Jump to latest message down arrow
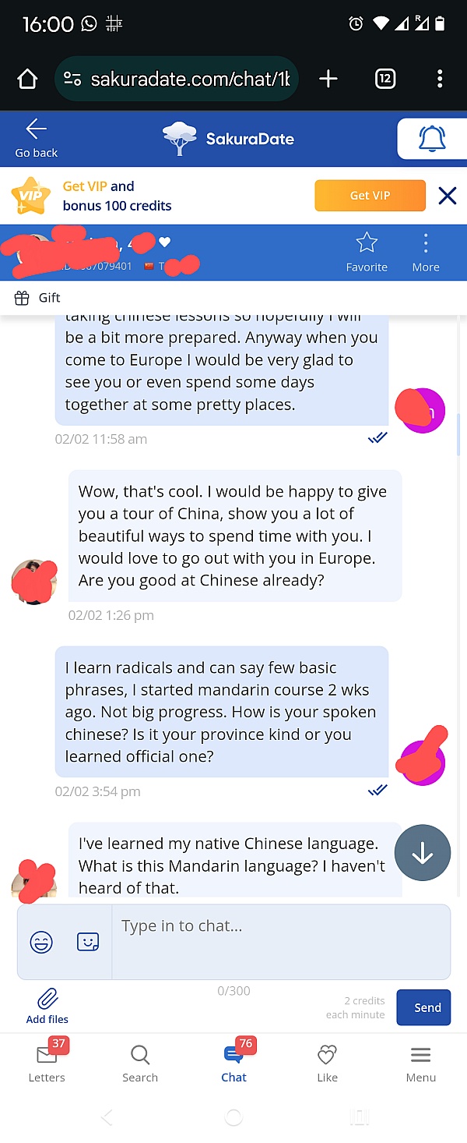The height and width of the screenshot is (1143, 467). pyautogui.click(x=423, y=854)
